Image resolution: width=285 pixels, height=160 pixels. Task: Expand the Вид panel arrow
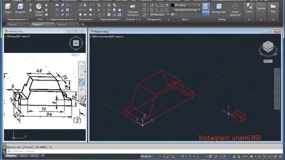tap(188, 19)
